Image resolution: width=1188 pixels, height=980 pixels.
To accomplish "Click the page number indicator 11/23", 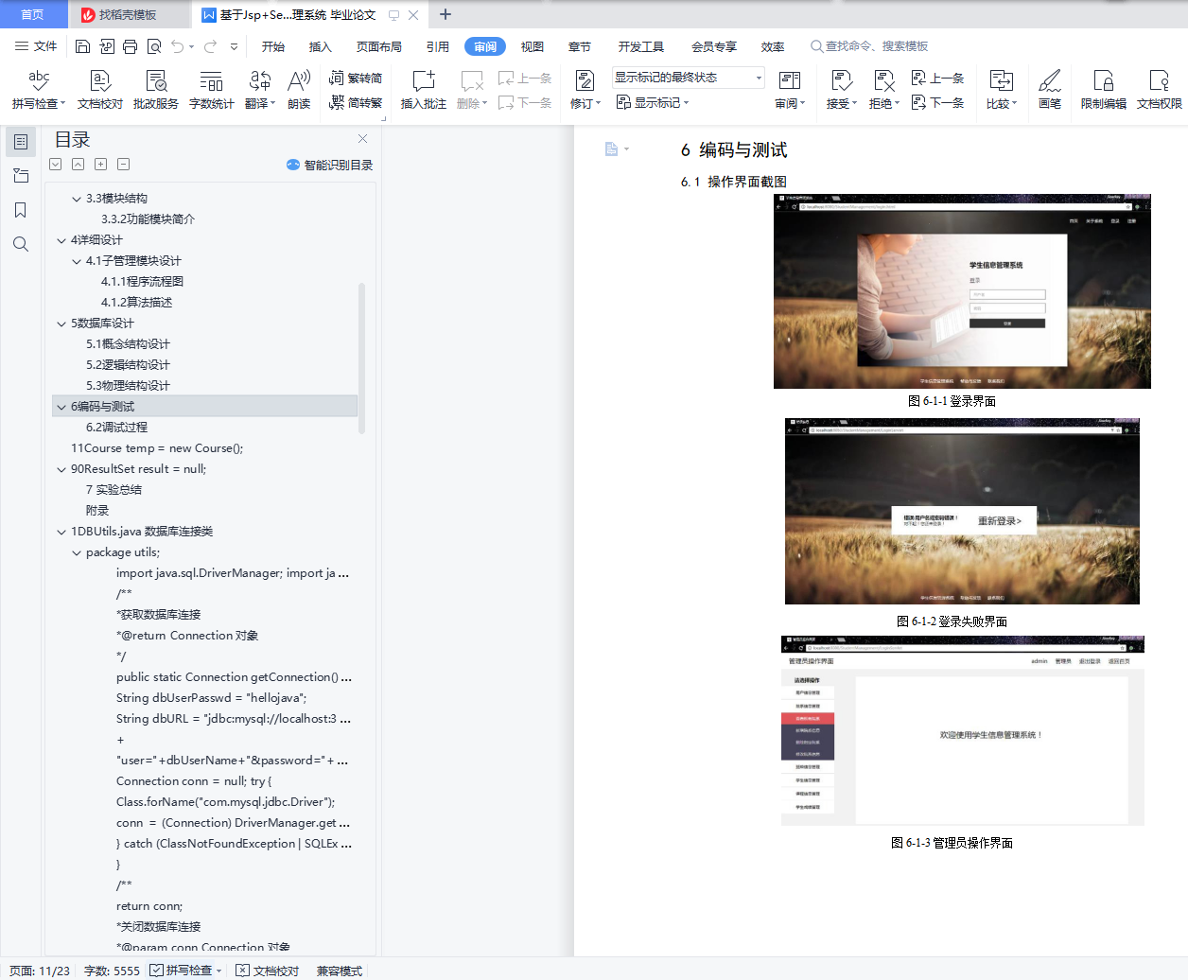I will point(40,971).
